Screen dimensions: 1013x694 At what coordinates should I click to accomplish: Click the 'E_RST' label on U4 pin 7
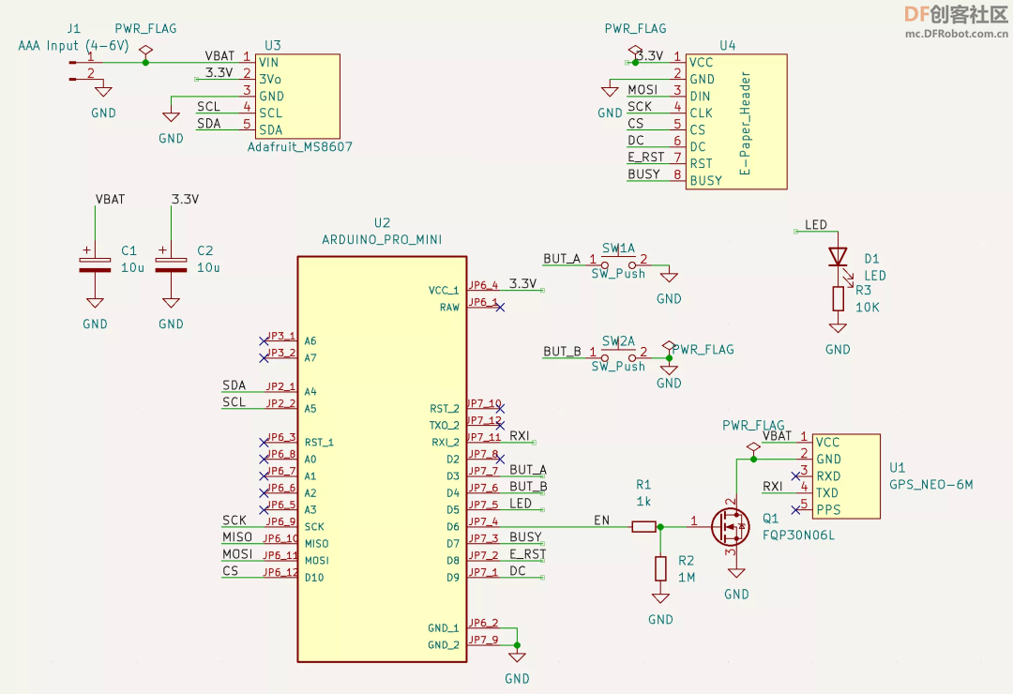point(646,157)
